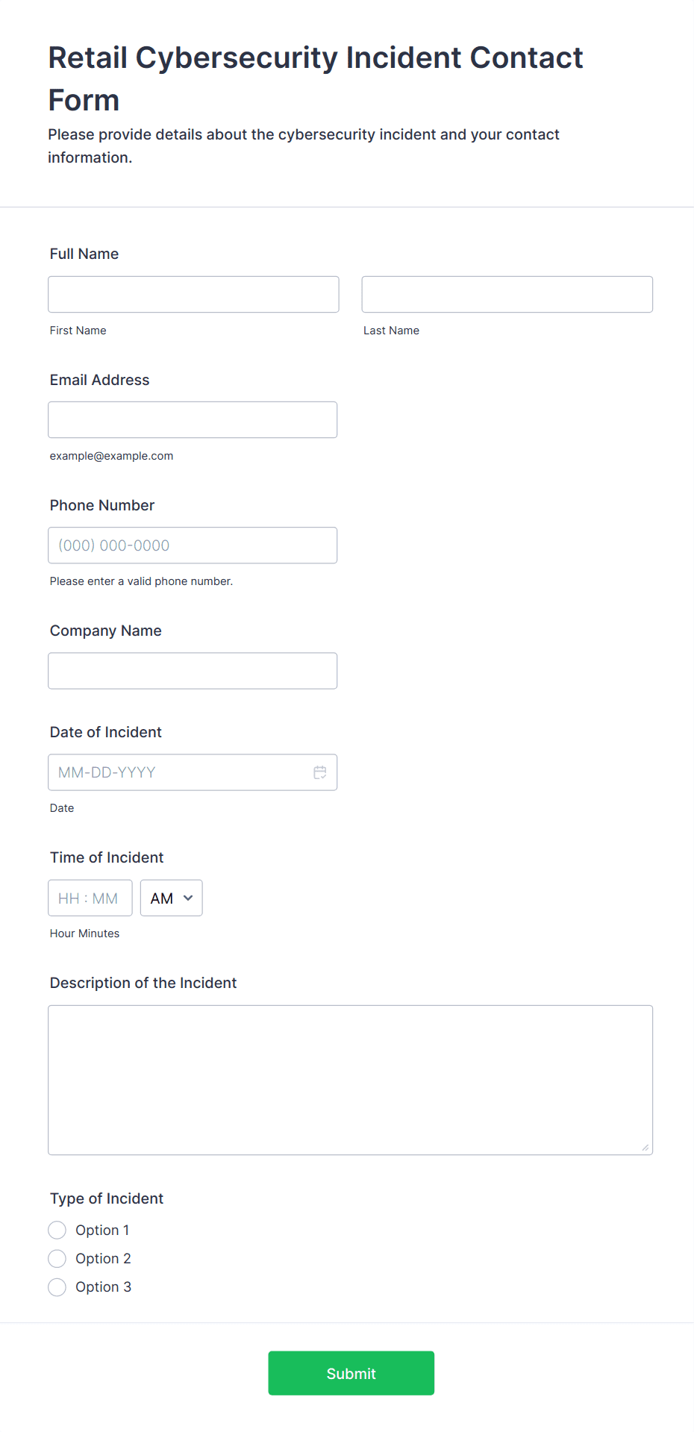This screenshot has width=694, height=1432.
Task: Click the Company Name field
Action: [x=193, y=671]
